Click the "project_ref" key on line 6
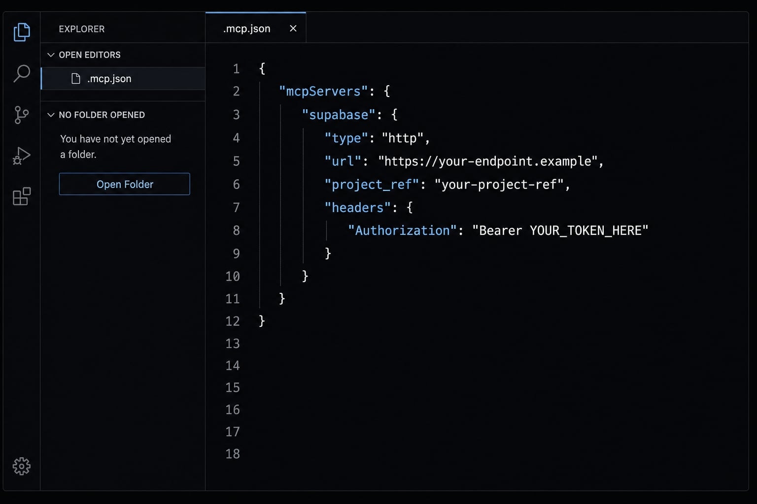 (x=372, y=185)
